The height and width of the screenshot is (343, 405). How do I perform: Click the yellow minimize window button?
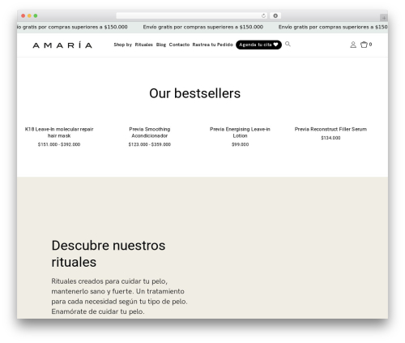[29, 16]
